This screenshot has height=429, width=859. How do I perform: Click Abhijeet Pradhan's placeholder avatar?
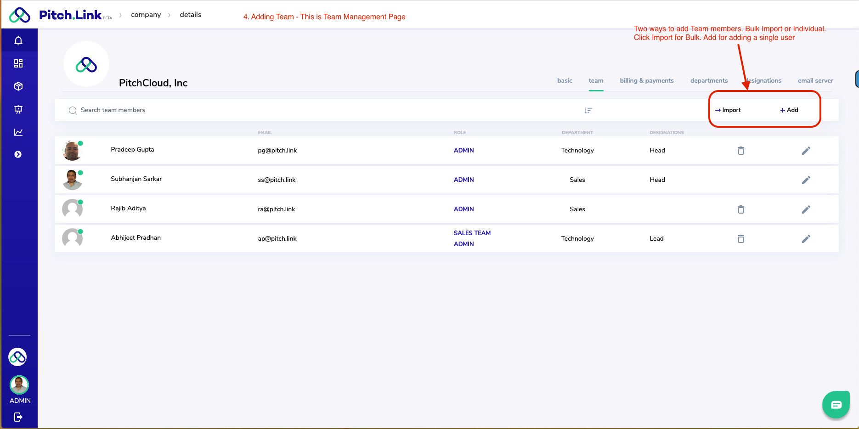(72, 239)
